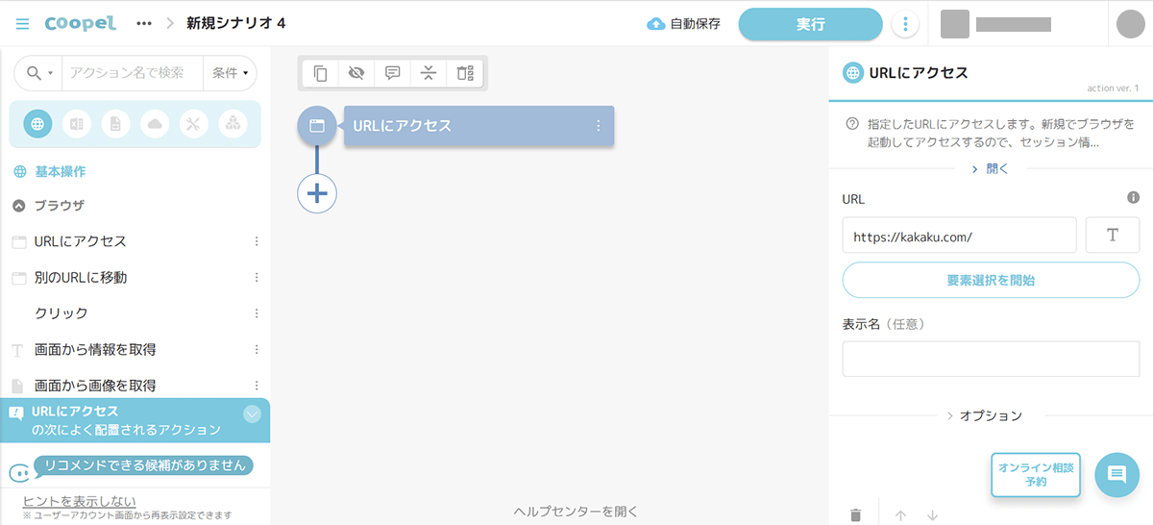The image size is (1153, 525).
Task: Click the copy action icon in canvas toolbar
Action: pos(321,73)
